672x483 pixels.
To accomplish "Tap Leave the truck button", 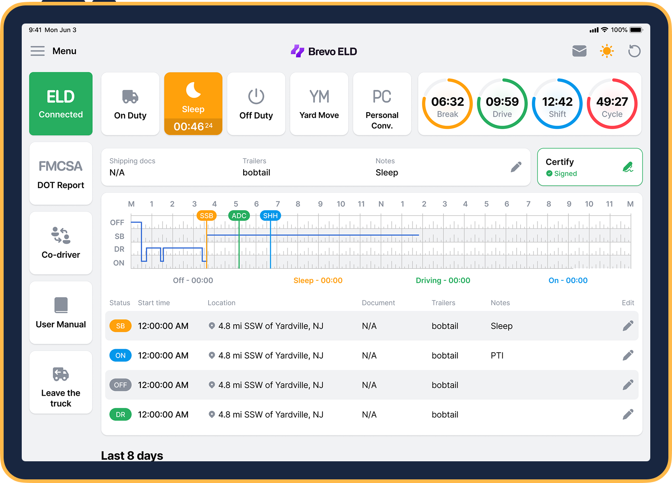I will [61, 383].
